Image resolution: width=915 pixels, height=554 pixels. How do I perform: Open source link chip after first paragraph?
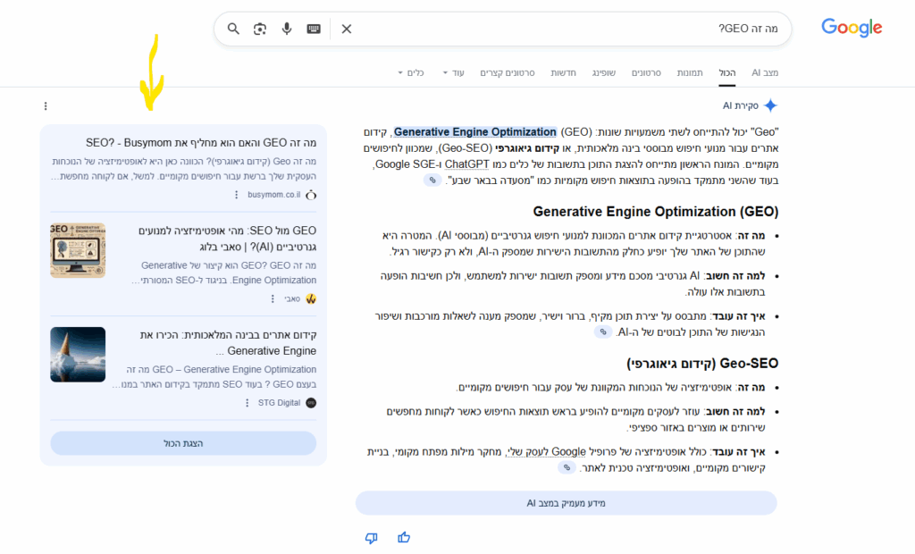(432, 180)
